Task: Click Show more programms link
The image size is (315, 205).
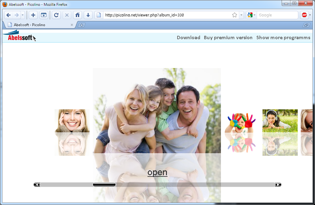Action: click(283, 38)
